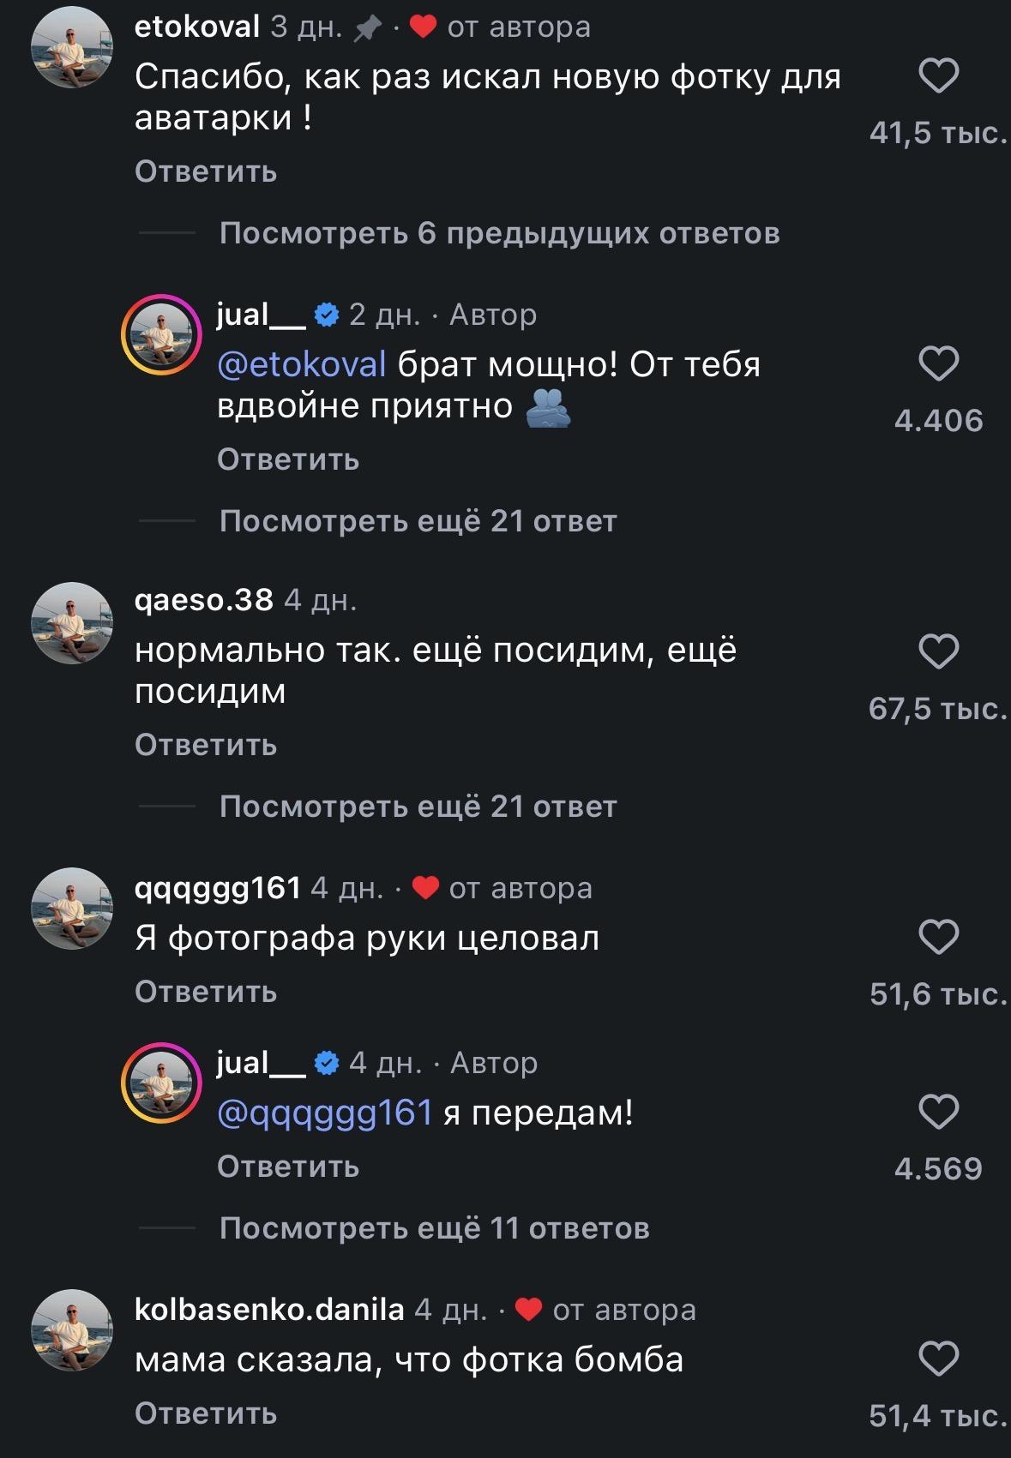
Task: Open kolbasenko.danila's avatar
Action: 72,1330
